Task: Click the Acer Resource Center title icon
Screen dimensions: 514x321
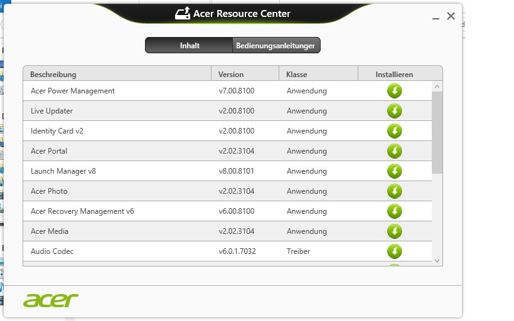Action: click(x=183, y=13)
